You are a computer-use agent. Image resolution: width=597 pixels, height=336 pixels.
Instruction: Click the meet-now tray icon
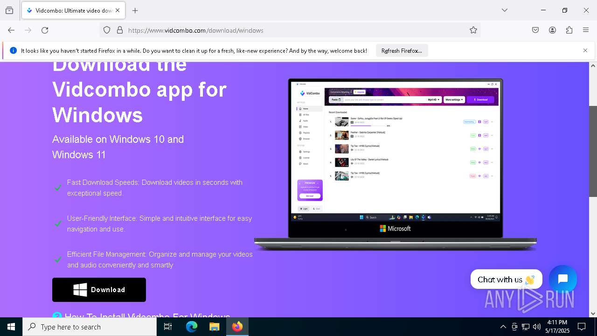pos(514,327)
